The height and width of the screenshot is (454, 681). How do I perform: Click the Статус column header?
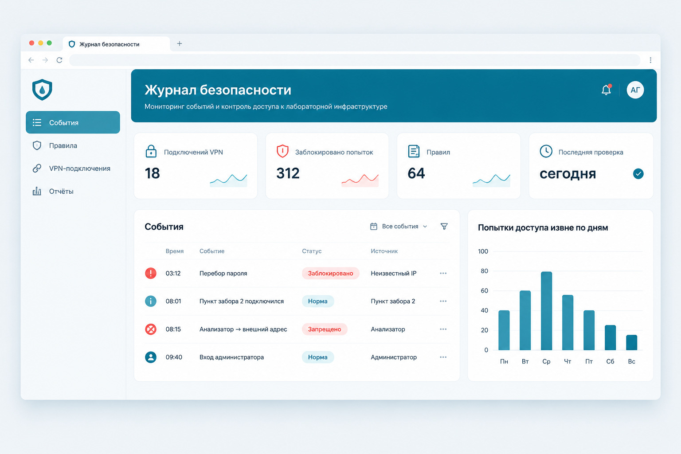(312, 251)
